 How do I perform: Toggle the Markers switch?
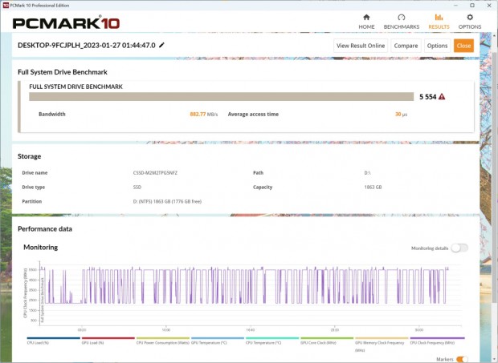point(462,359)
